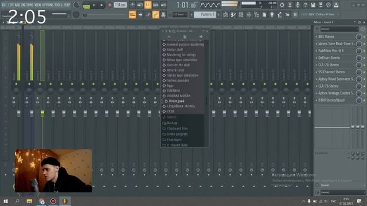Open the ADD menu
367x206 pixels.
(x=18, y=5)
